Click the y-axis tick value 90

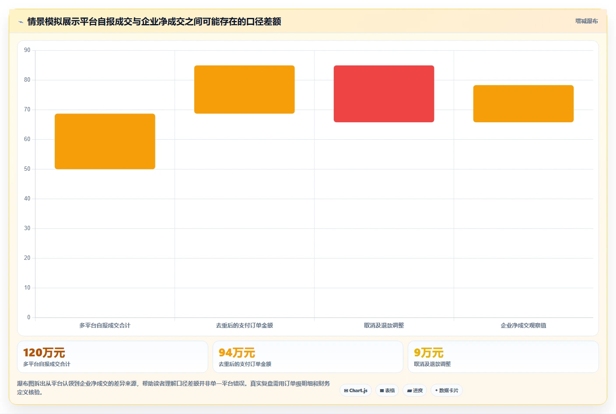tap(27, 50)
